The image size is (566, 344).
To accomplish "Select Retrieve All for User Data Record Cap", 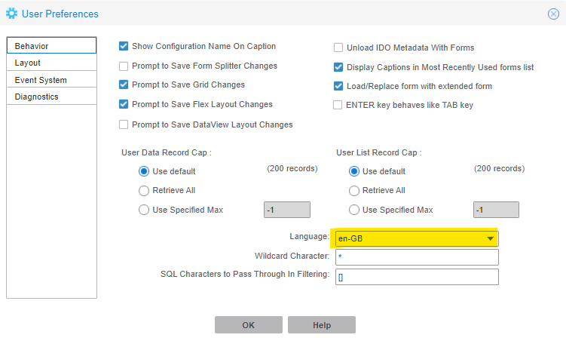I will pyautogui.click(x=144, y=191).
